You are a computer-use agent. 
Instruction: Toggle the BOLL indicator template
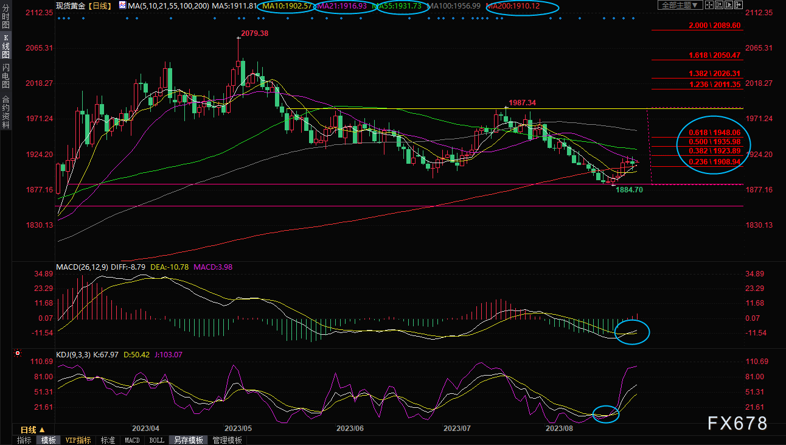coord(156,440)
